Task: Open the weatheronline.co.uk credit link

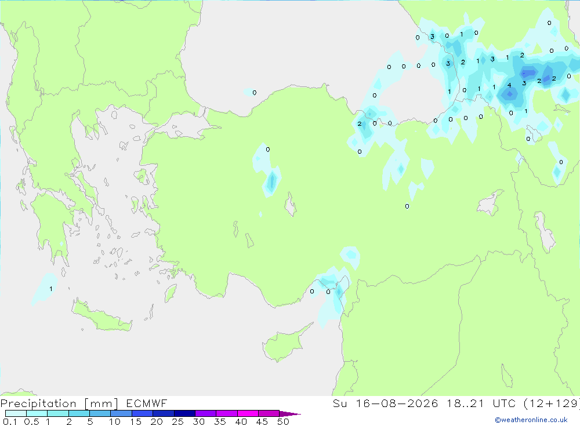Action: tap(531, 420)
